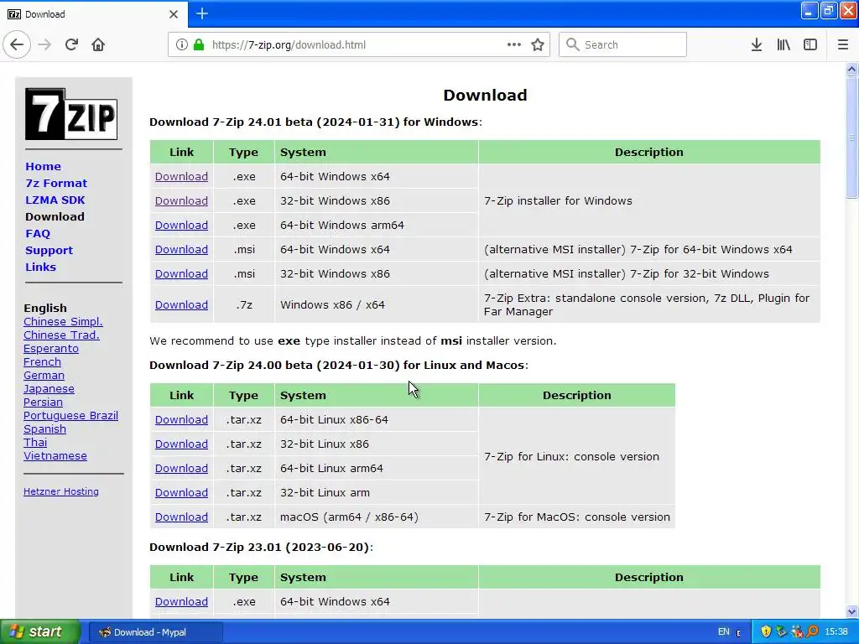
Task: Switch language to Thai
Action: coord(35,442)
